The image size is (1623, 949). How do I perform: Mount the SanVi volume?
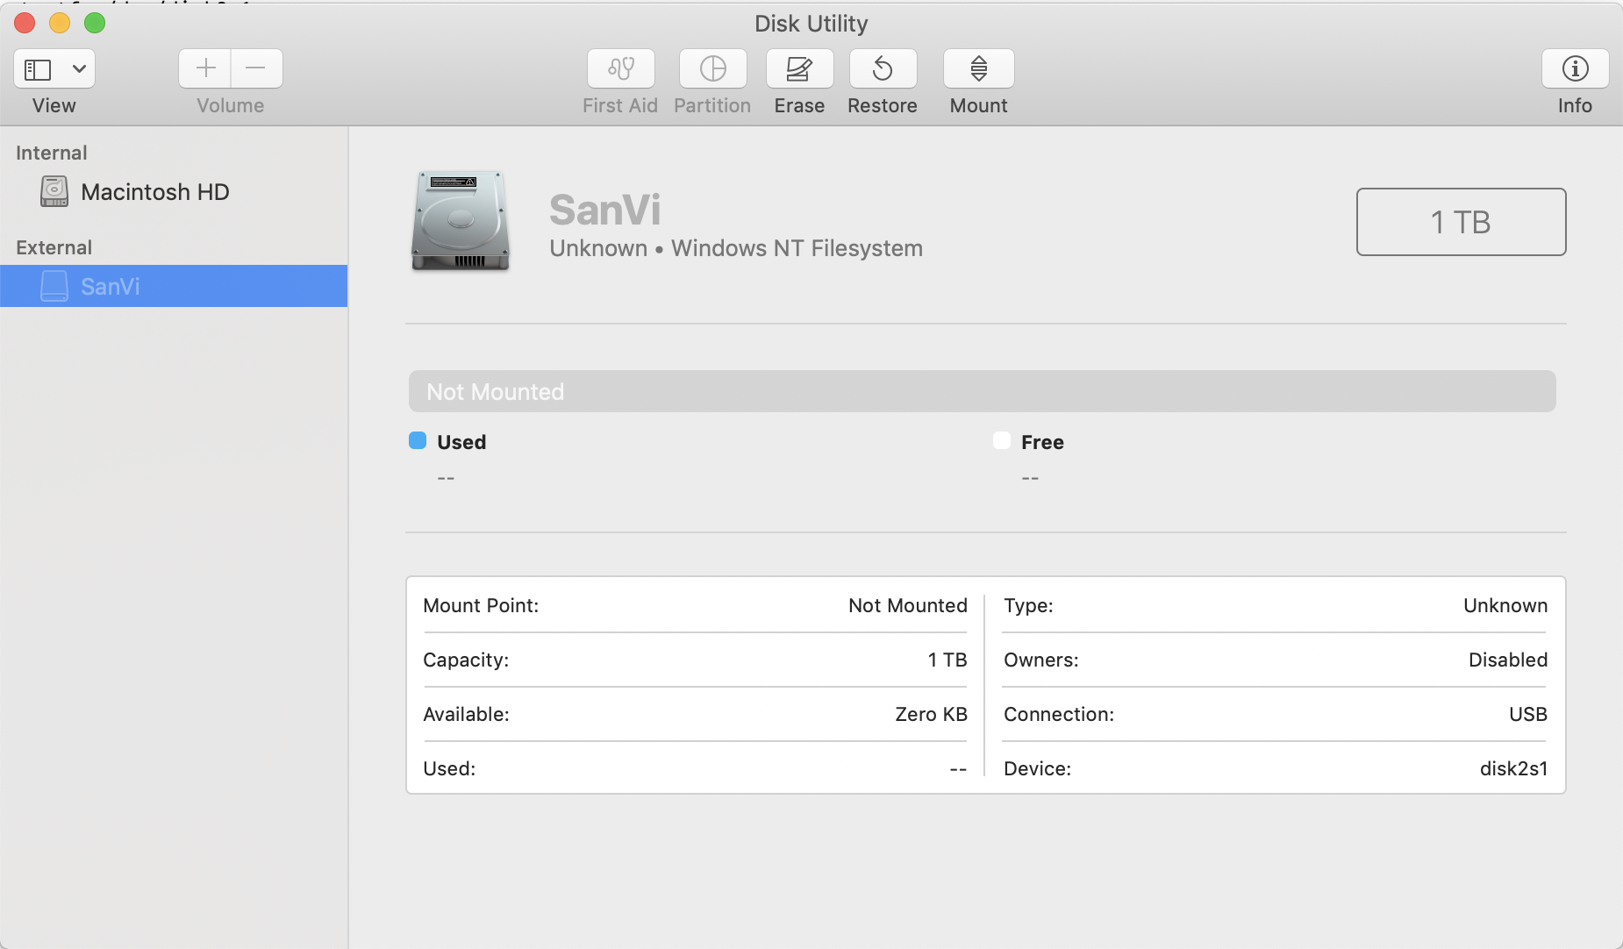(979, 68)
